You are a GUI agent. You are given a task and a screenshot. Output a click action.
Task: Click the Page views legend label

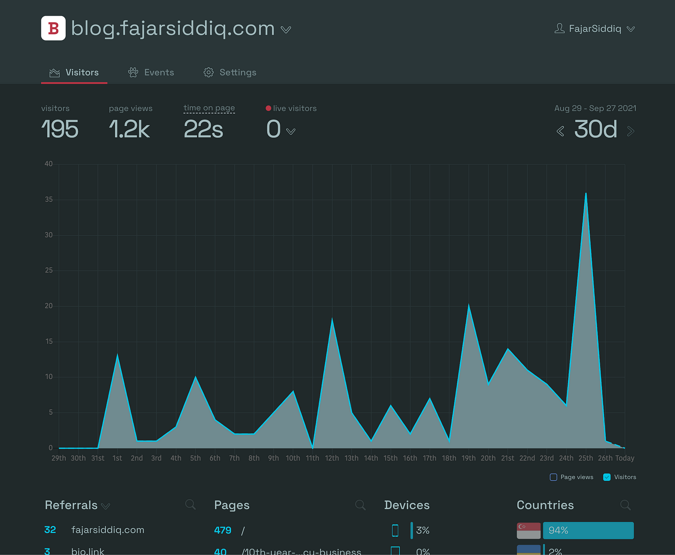tap(577, 477)
